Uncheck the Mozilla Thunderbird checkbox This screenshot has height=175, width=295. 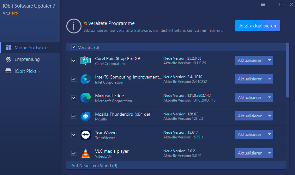point(74,116)
